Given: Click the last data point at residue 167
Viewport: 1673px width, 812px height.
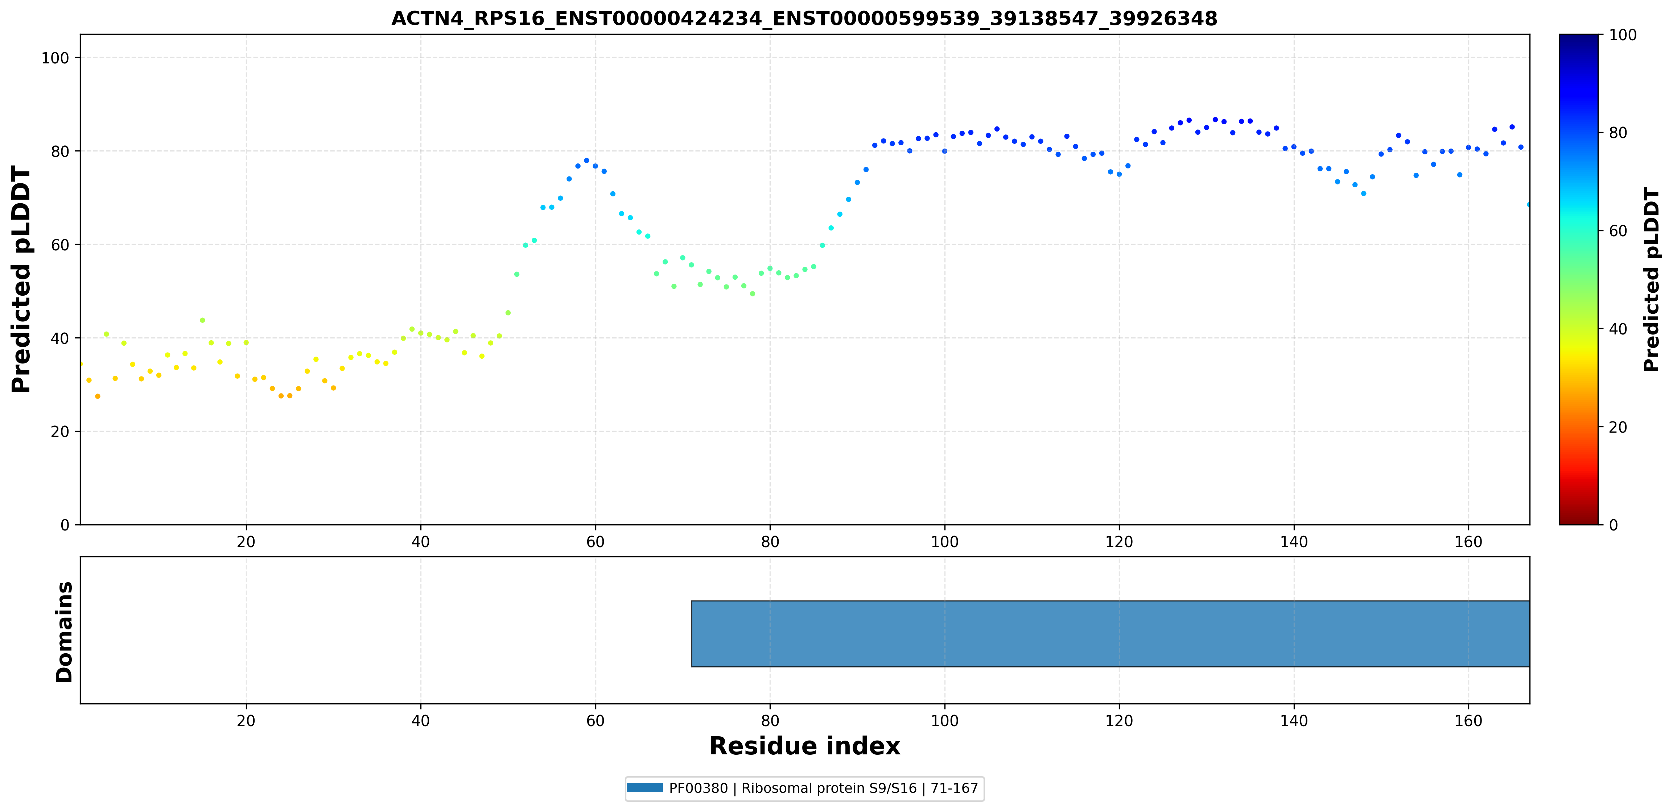Looking at the screenshot, I should [x=1529, y=204].
